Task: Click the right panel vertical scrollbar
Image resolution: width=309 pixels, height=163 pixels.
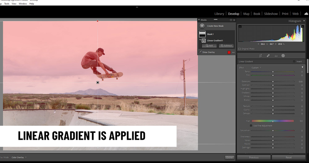Action: point(308,66)
